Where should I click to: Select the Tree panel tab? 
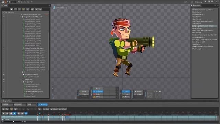[x=4, y=6]
